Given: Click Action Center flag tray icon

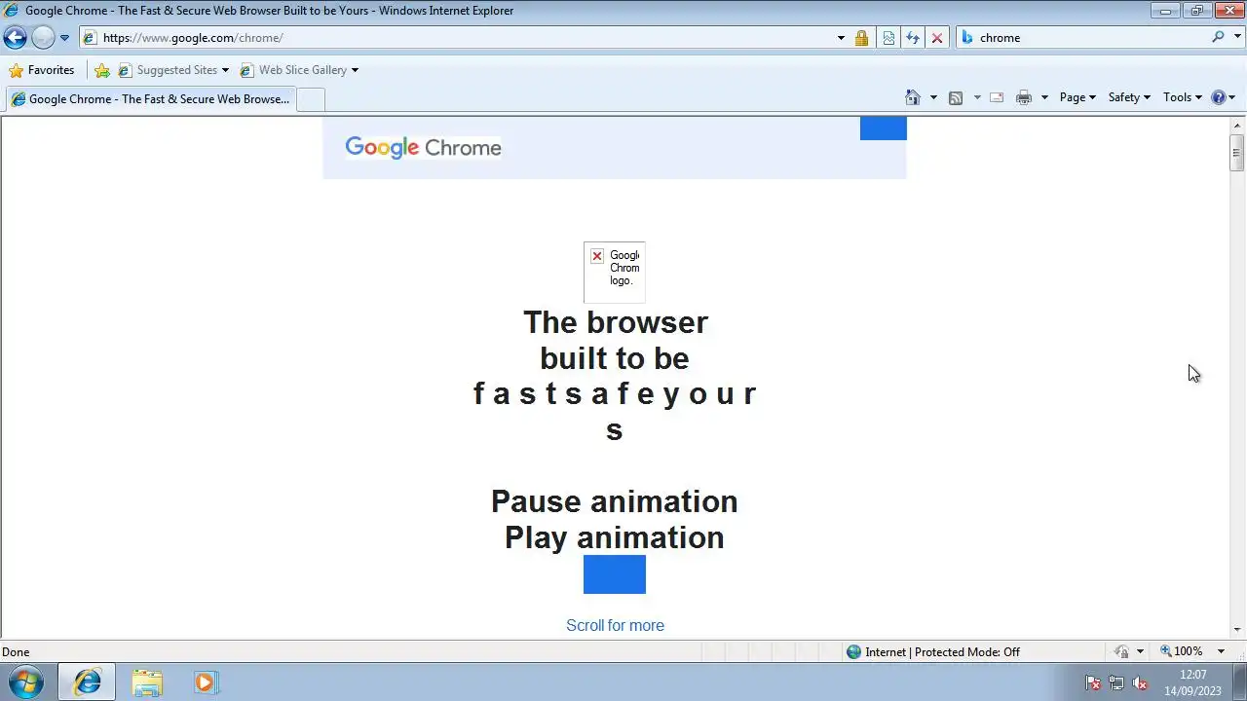Looking at the screenshot, I should [x=1093, y=683].
